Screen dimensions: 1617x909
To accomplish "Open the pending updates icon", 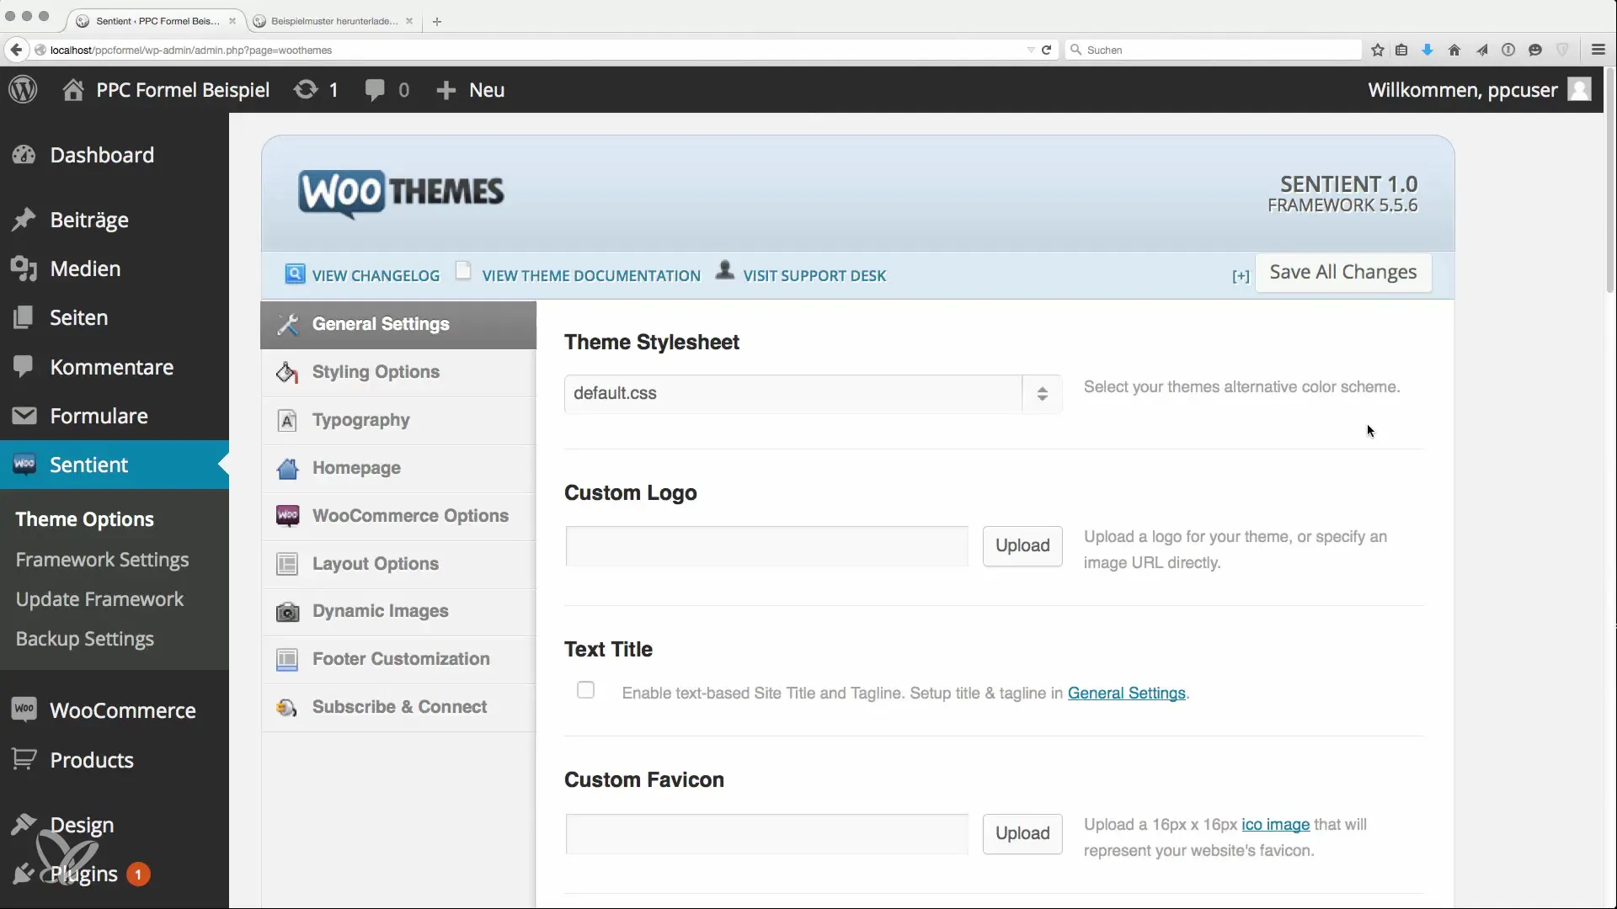I will pos(316,89).
